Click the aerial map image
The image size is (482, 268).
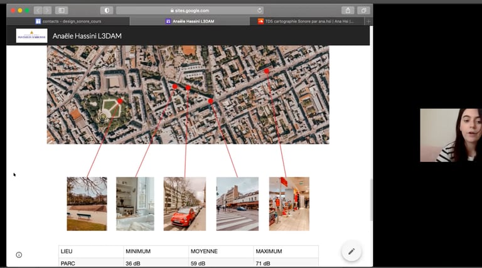pos(188,95)
